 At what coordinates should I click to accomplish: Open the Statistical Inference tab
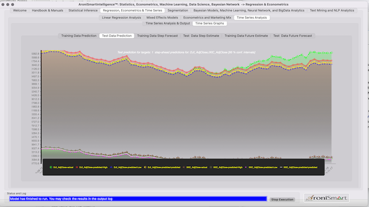(x=83, y=10)
